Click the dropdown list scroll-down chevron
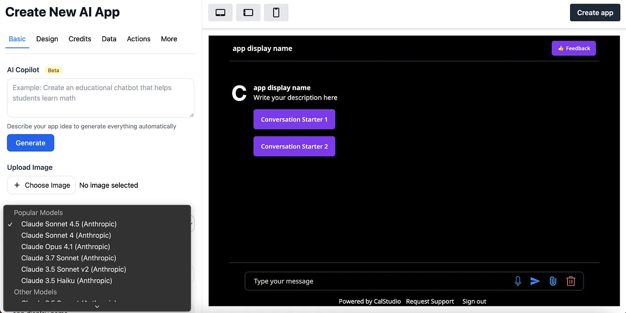This screenshot has width=626, height=313. (97, 307)
